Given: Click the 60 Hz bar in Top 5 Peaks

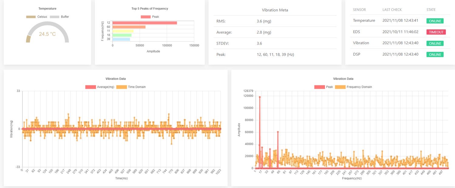Looking at the screenshot, I should [x=129, y=27].
